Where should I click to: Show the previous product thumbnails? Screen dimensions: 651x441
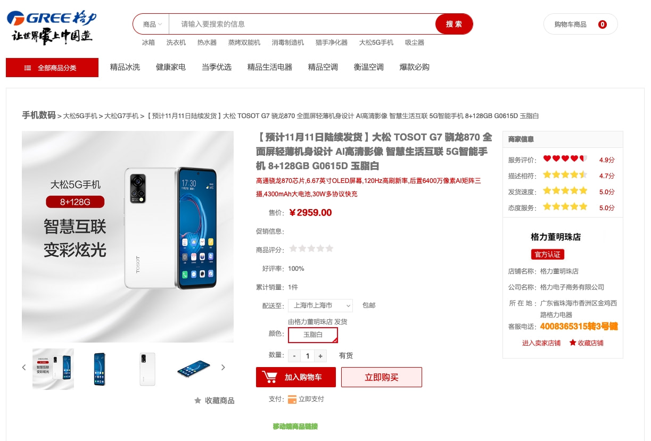pos(24,367)
